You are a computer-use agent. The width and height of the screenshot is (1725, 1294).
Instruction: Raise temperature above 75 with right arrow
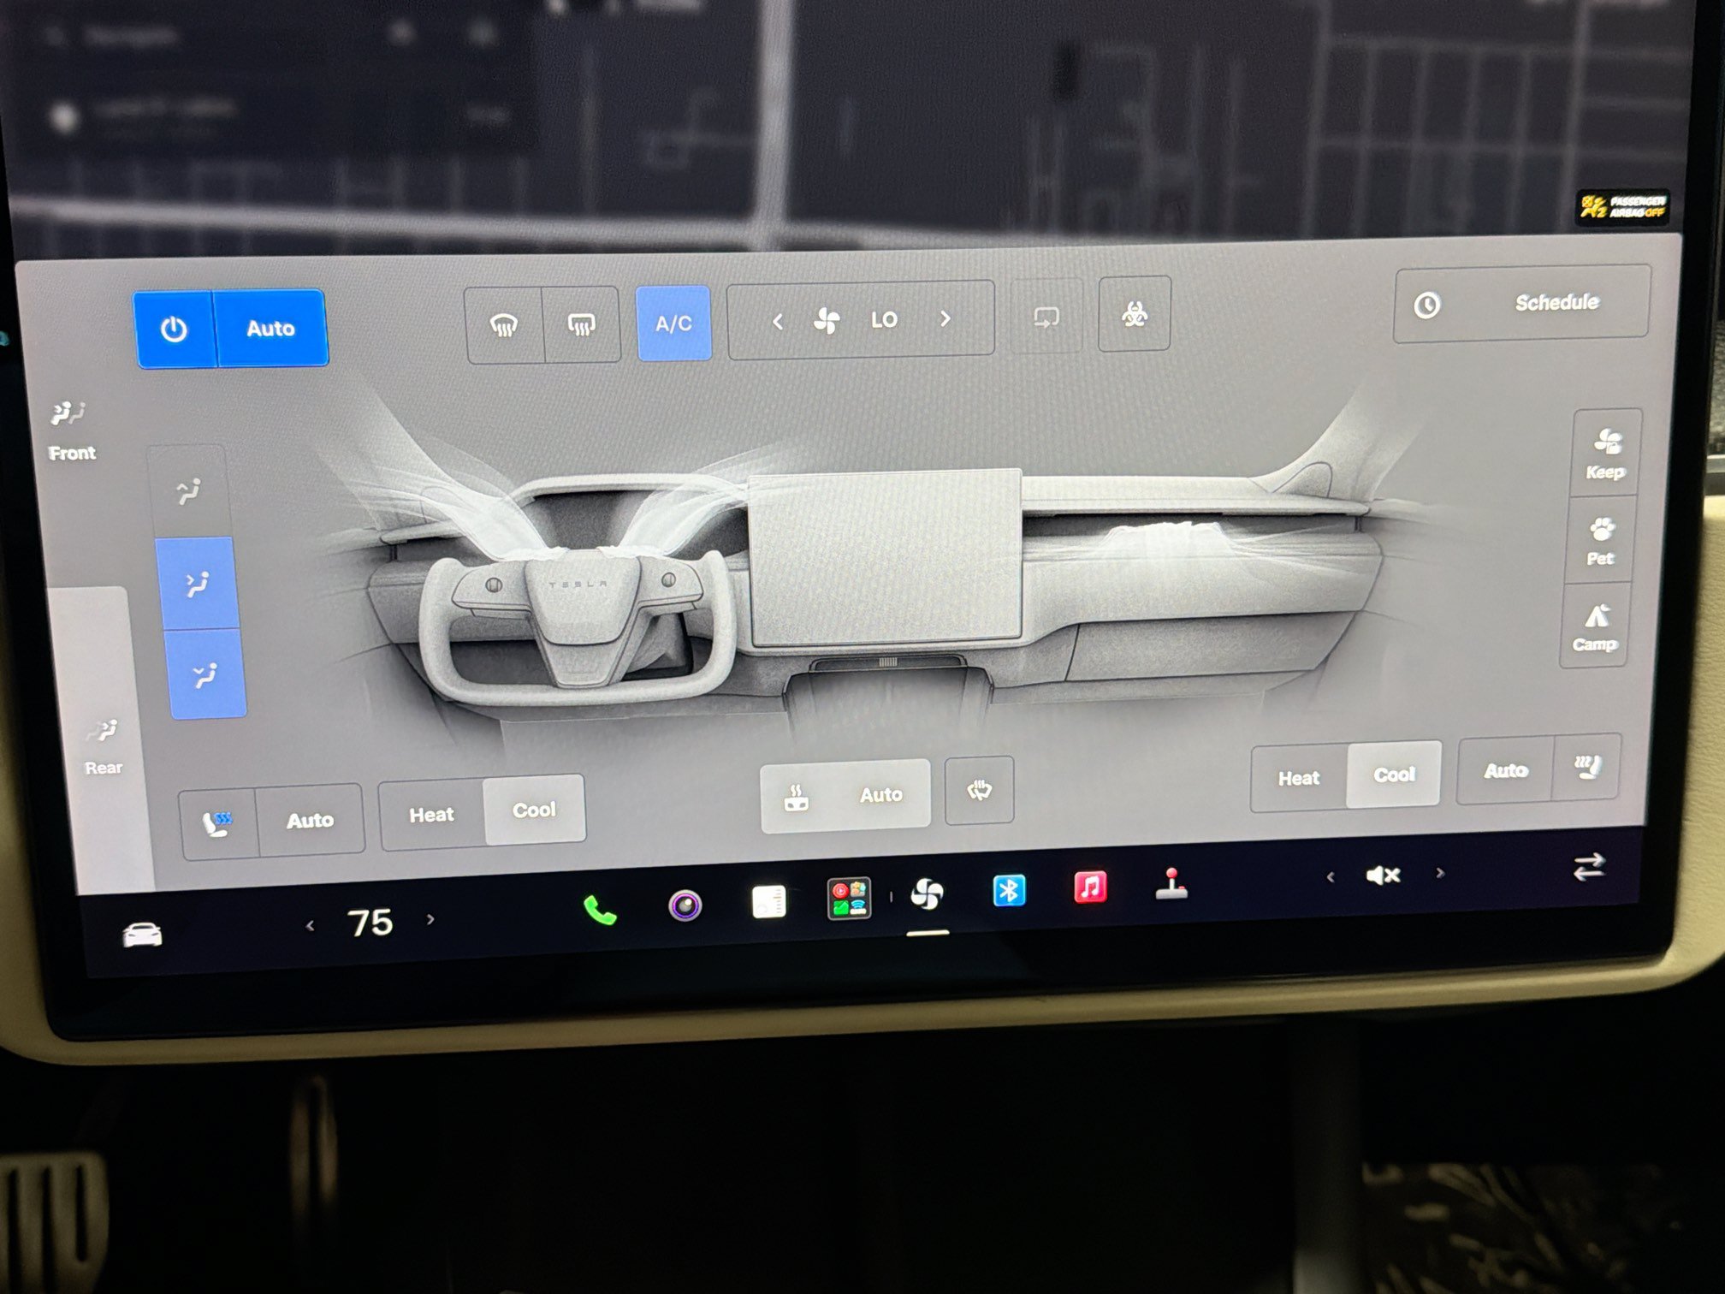(x=430, y=919)
